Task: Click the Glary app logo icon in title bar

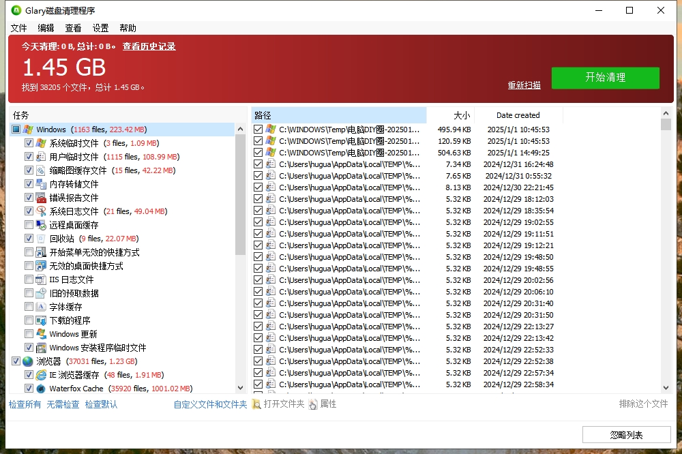Action: (16, 10)
